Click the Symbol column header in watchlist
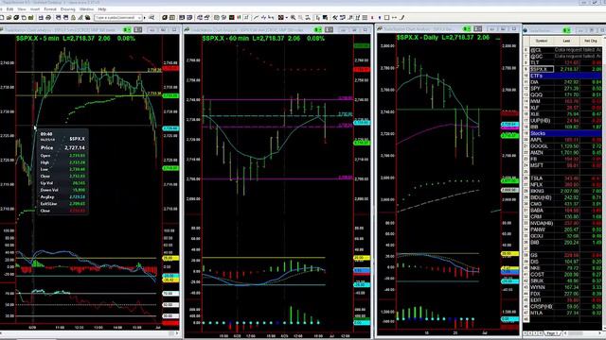This screenshot has height=340, width=606. [x=541, y=41]
